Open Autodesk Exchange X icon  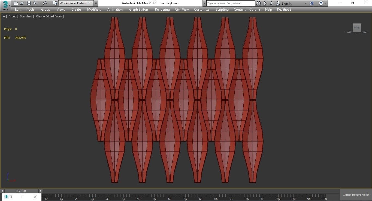point(312,3)
